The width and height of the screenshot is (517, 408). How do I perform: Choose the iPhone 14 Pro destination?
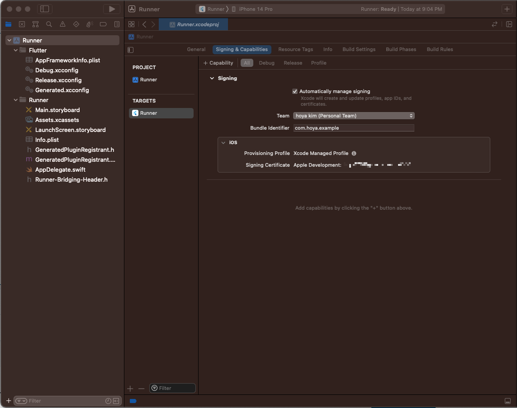252,9
